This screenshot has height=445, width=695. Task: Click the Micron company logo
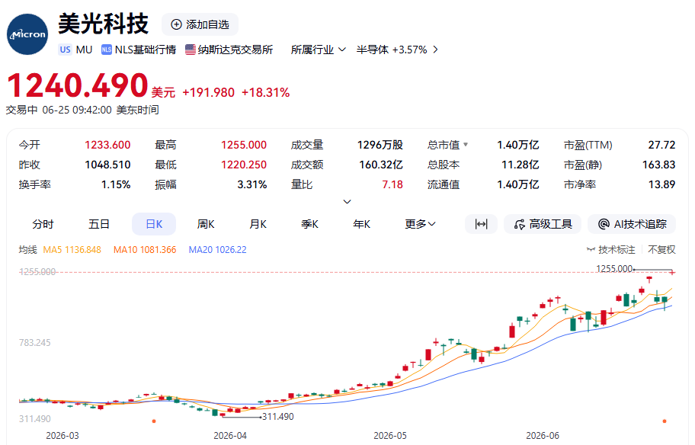(27, 34)
